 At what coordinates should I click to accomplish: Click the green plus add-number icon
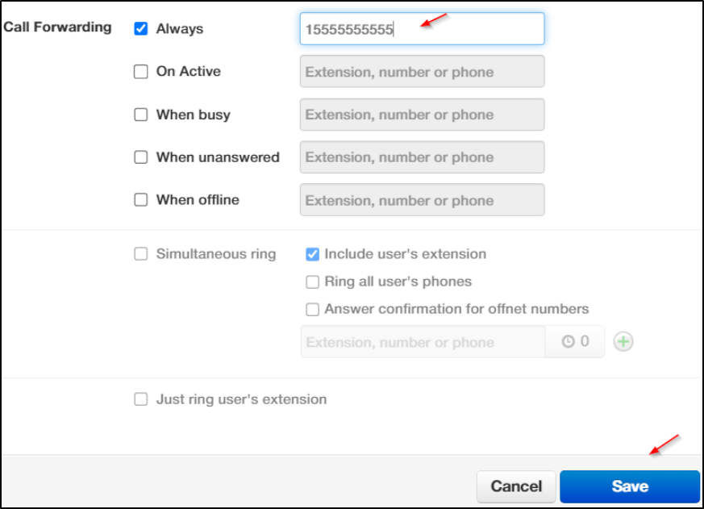(623, 341)
